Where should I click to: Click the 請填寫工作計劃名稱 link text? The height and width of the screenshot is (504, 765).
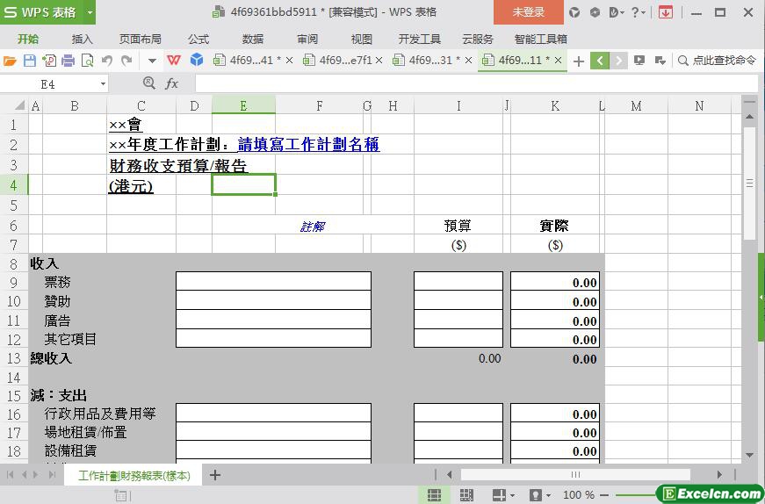(x=308, y=145)
